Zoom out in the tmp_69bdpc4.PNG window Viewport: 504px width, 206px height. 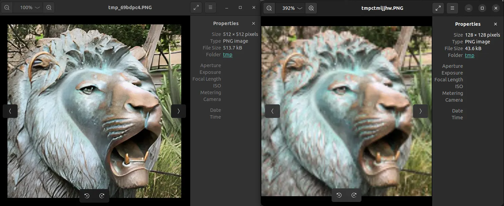[x=7, y=7]
